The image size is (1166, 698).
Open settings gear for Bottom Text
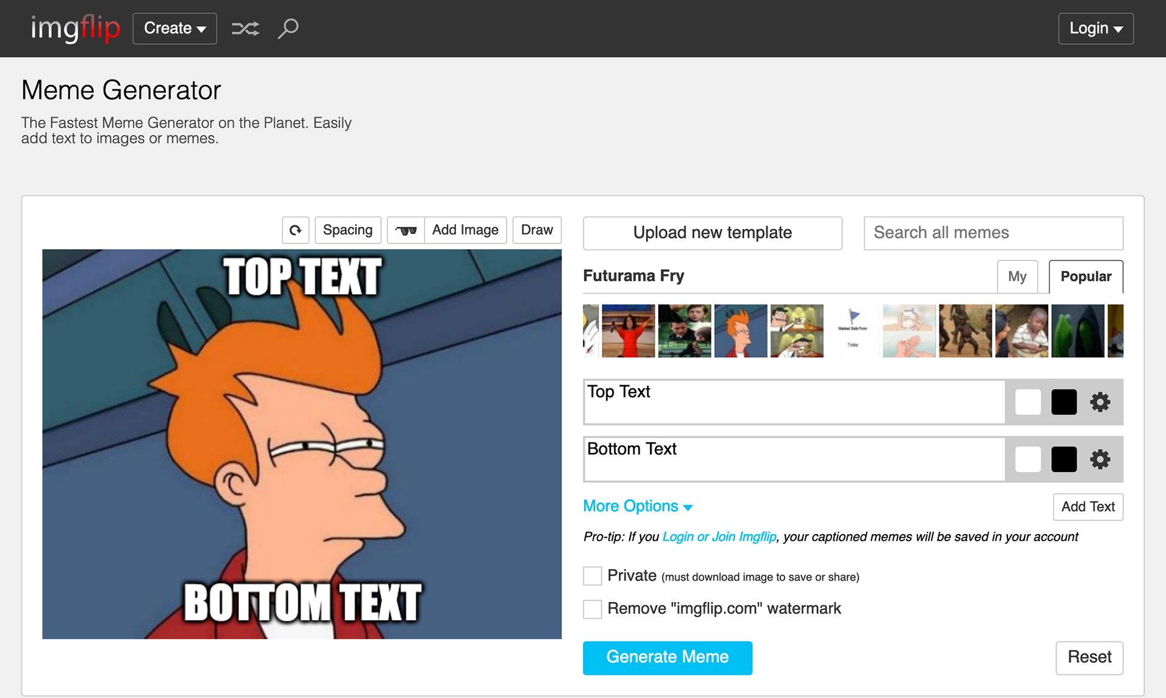click(x=1100, y=459)
